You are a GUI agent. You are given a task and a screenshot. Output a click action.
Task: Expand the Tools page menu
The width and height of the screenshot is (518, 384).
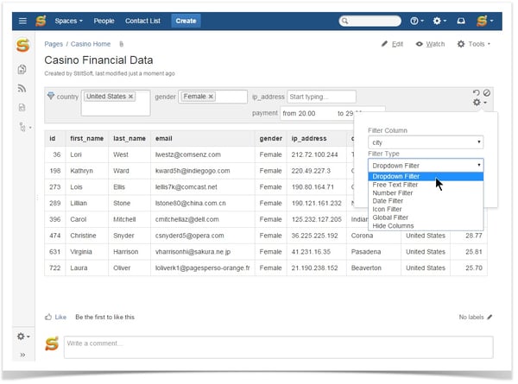point(474,44)
